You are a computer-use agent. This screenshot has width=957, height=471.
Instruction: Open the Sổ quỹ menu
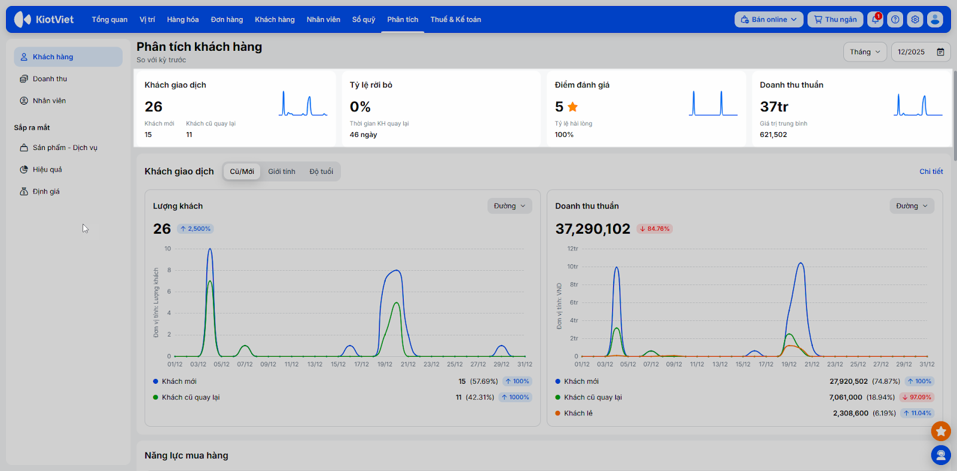[x=364, y=20]
